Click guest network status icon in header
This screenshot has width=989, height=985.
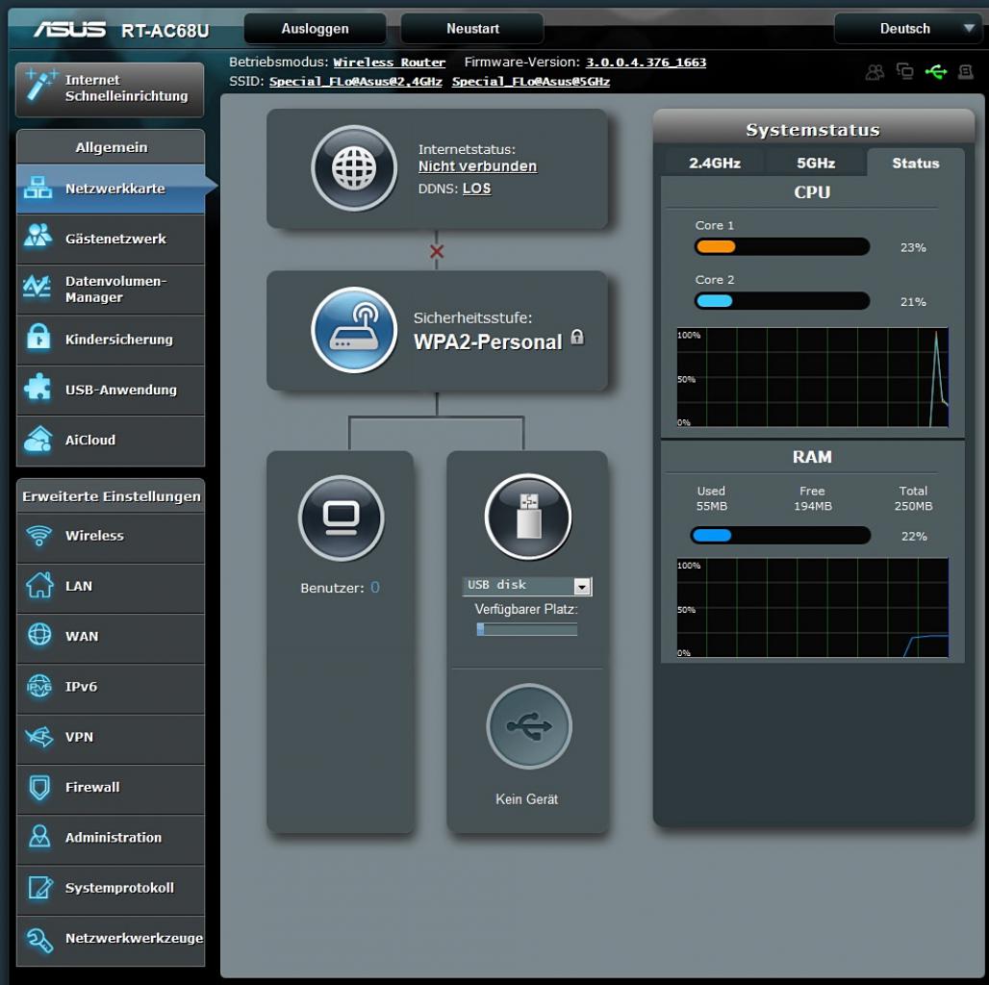(x=875, y=72)
